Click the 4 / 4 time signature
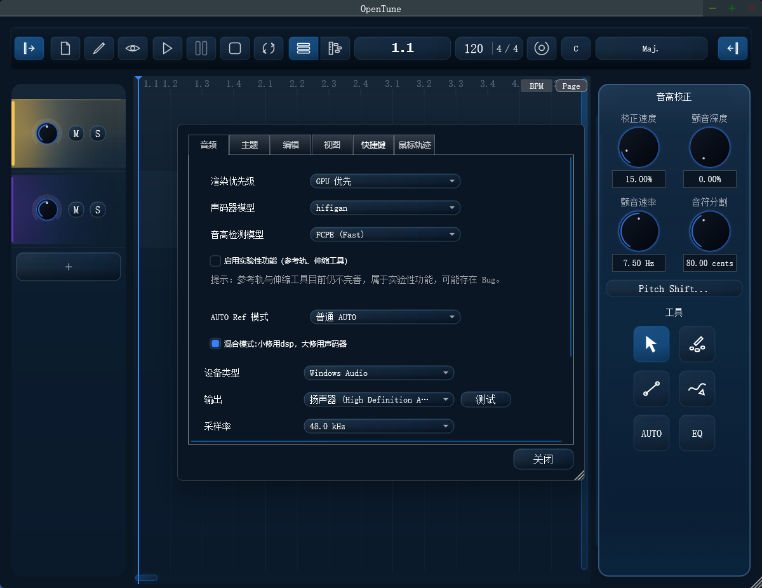This screenshot has width=762, height=588. 507,48
